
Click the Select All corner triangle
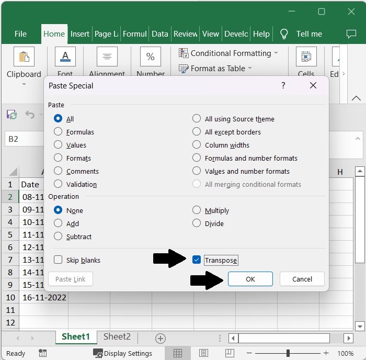13,172
